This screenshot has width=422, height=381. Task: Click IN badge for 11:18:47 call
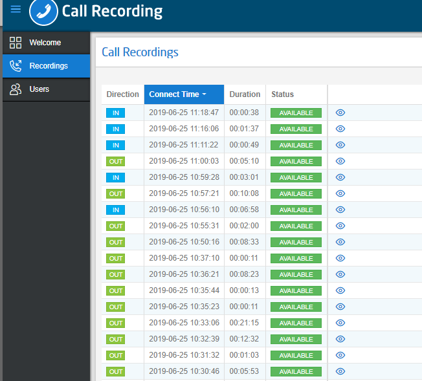(x=115, y=113)
